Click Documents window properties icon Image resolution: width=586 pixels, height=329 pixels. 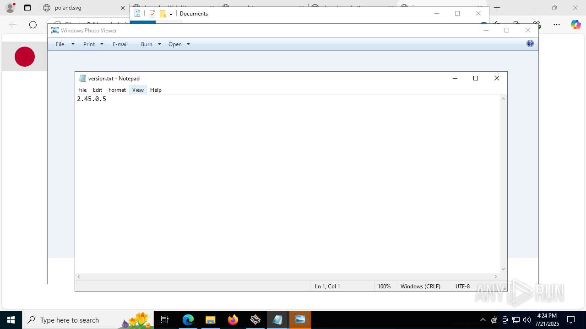(x=137, y=14)
